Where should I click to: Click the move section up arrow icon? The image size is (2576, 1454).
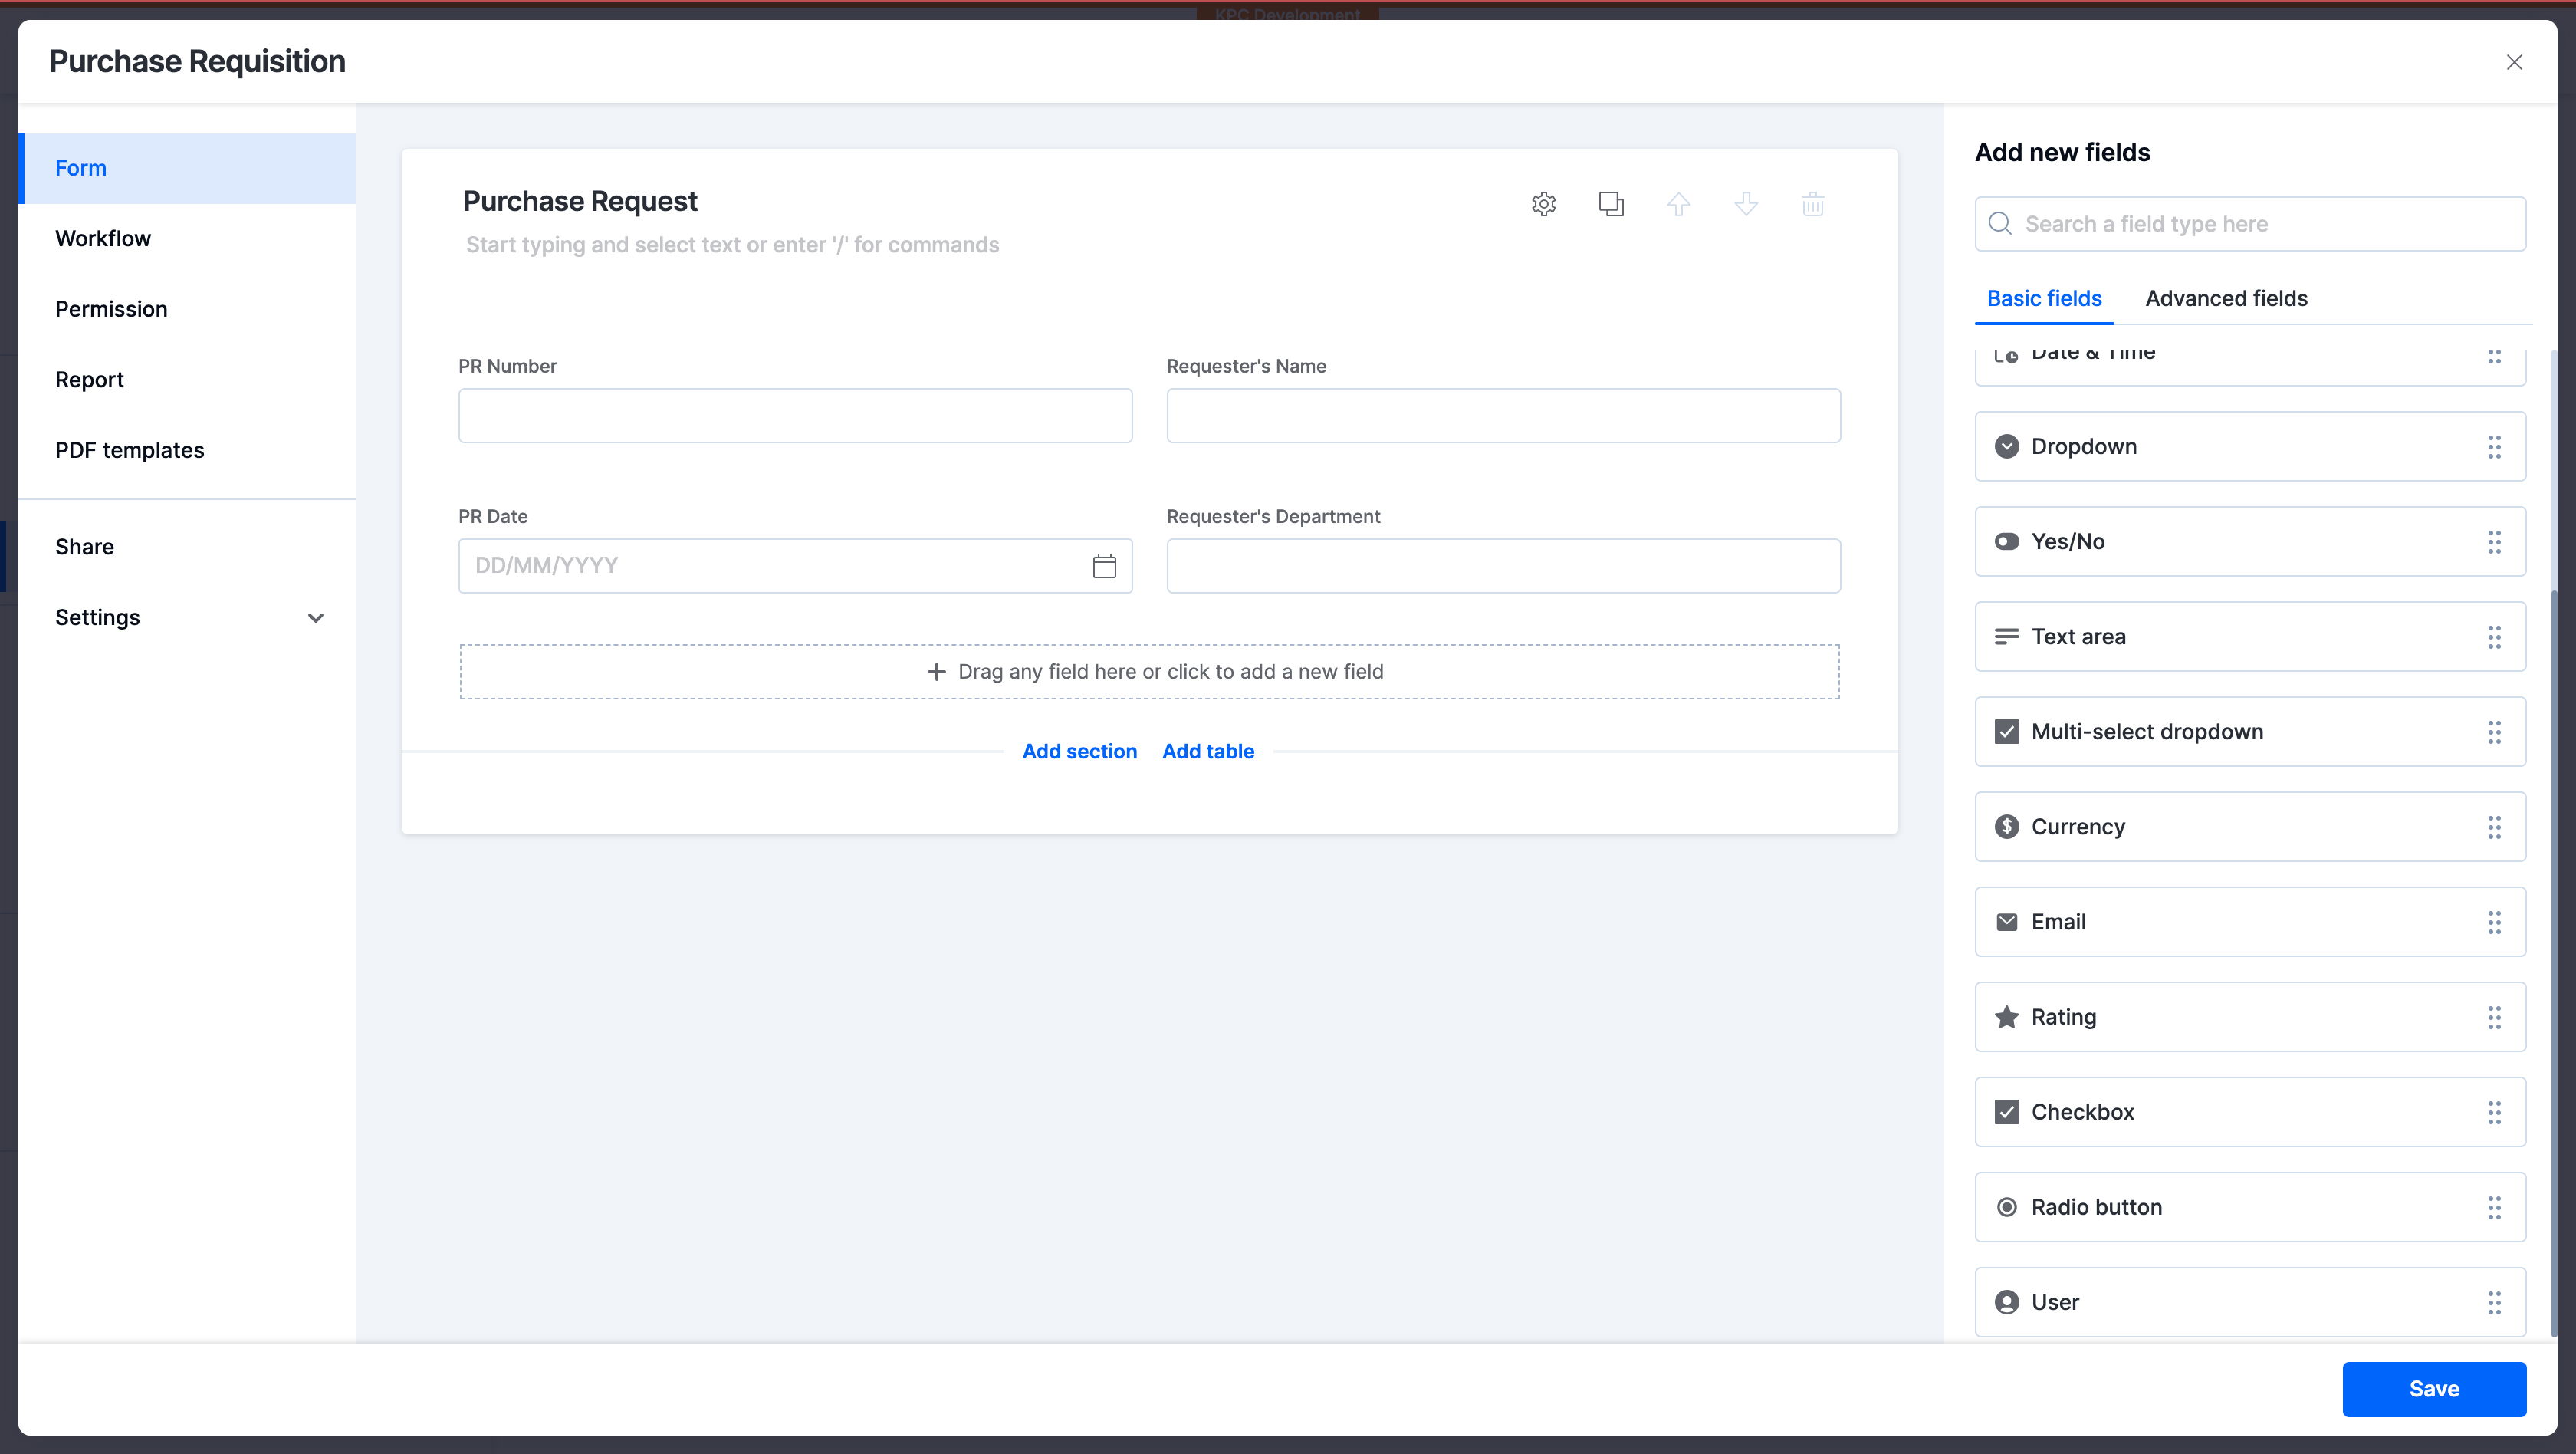coord(1679,204)
